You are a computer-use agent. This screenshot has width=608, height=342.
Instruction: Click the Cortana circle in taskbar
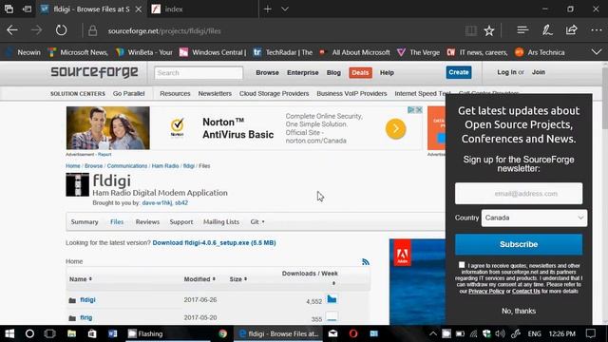pyautogui.click(x=29, y=333)
